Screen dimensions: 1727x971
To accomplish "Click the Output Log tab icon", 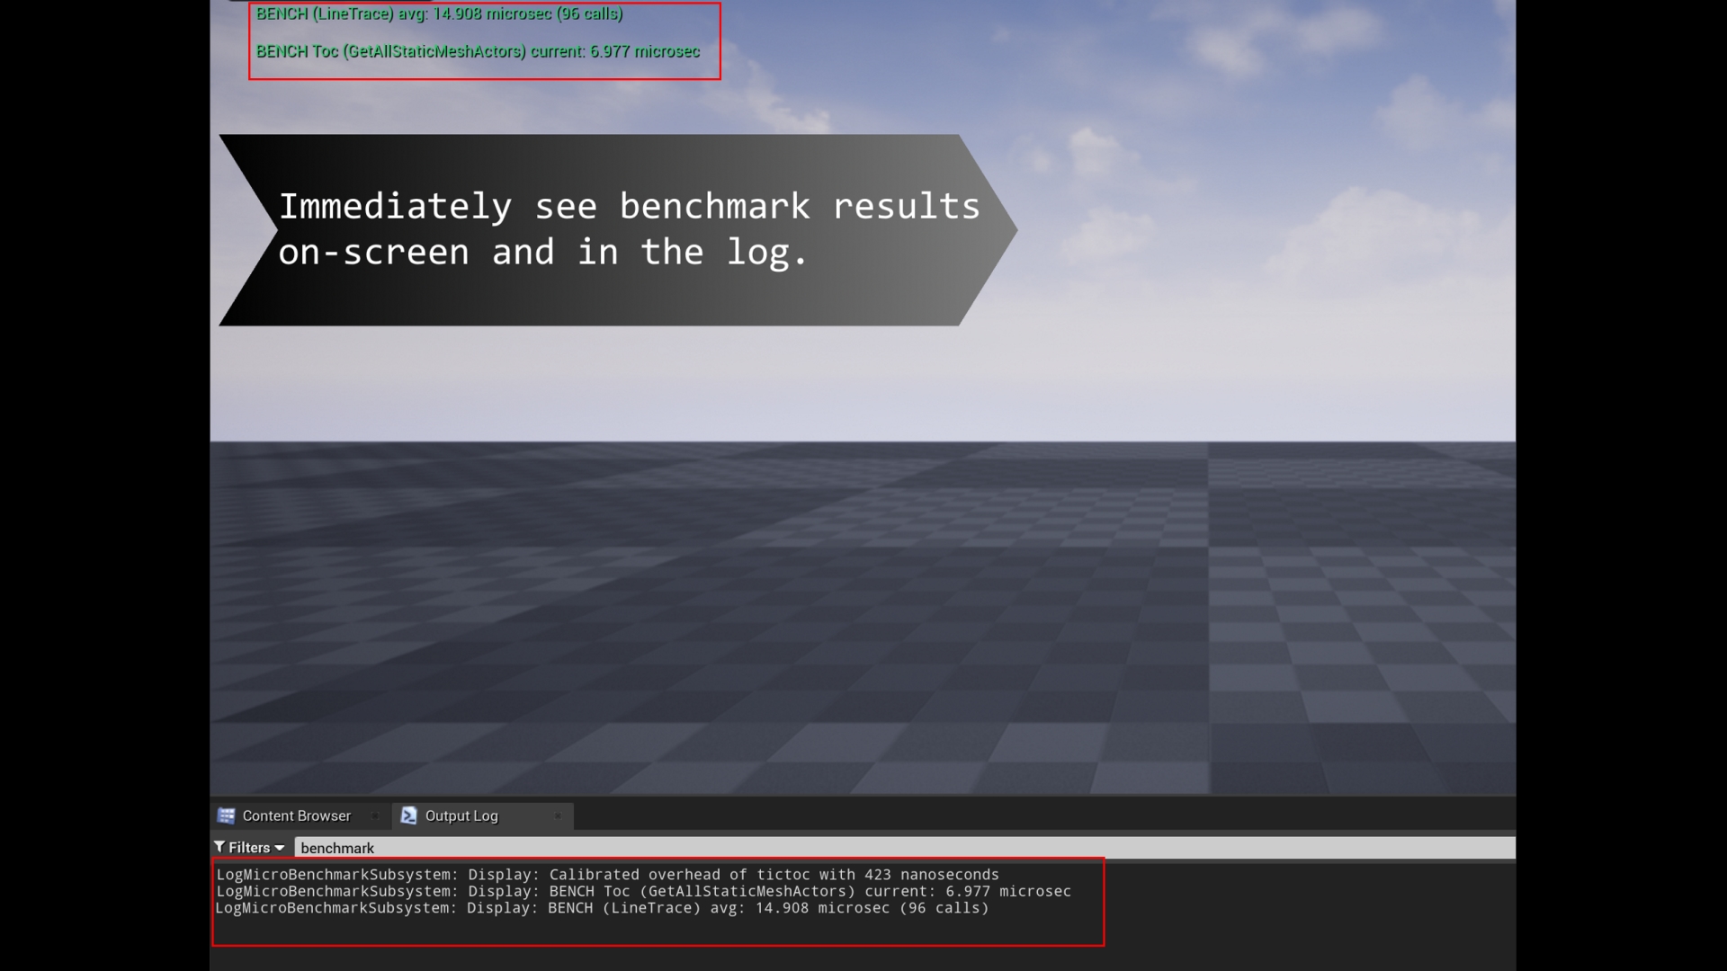I will [408, 815].
